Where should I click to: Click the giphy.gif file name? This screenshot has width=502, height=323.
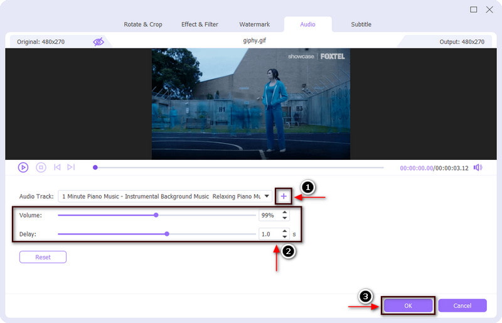(x=255, y=40)
